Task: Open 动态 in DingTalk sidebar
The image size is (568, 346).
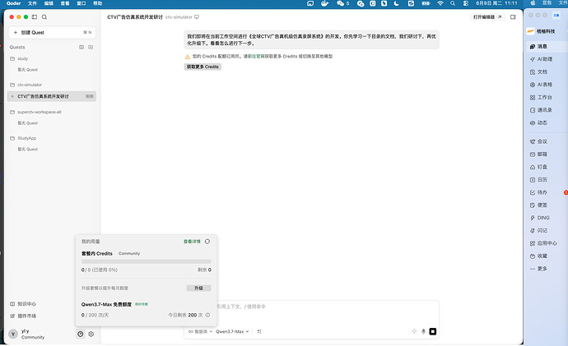Action: [539, 122]
